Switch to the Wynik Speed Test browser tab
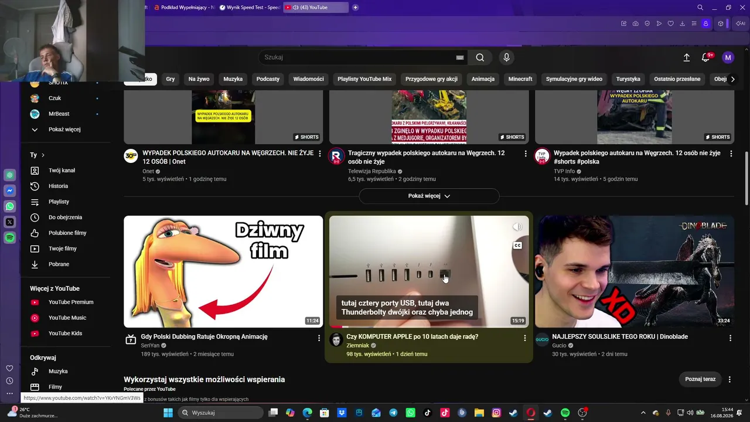The height and width of the screenshot is (422, 750). [250, 8]
